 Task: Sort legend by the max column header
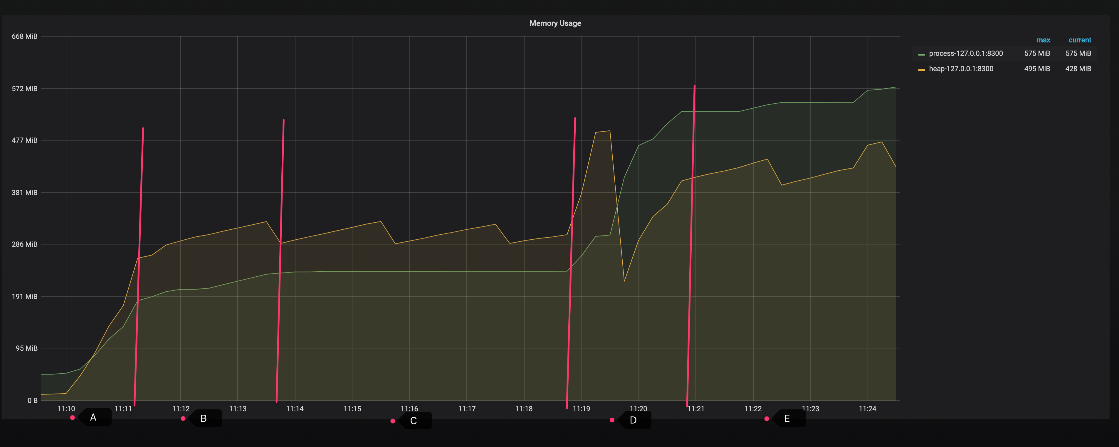pos(1044,40)
